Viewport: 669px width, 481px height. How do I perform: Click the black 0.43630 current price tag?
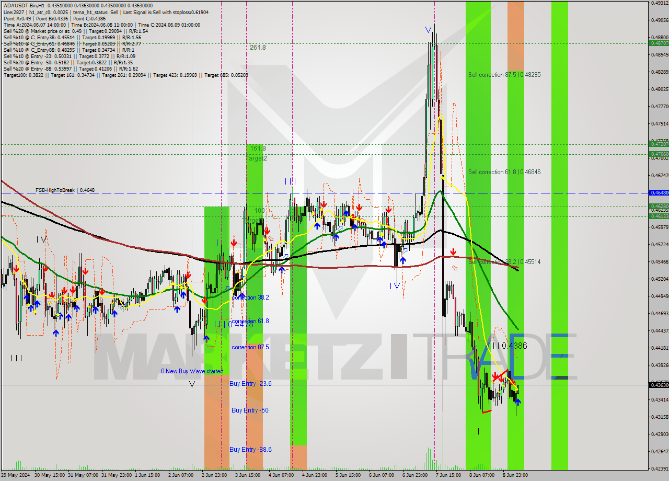coord(659,385)
